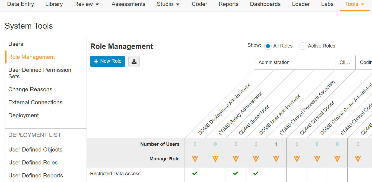Image resolution: width=372 pixels, height=182 pixels.
Task: Open Manage Role for CDMS Clinical Coder Administrator
Action: 317,159
